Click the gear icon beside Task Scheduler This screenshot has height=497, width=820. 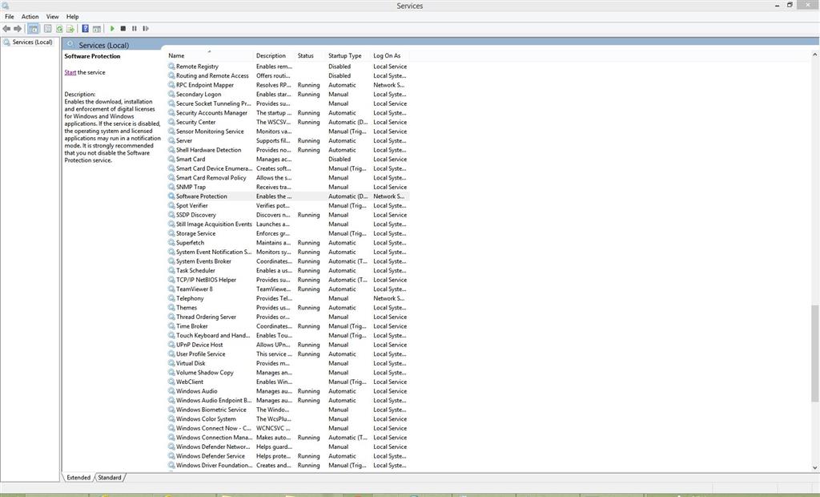pyautogui.click(x=171, y=271)
